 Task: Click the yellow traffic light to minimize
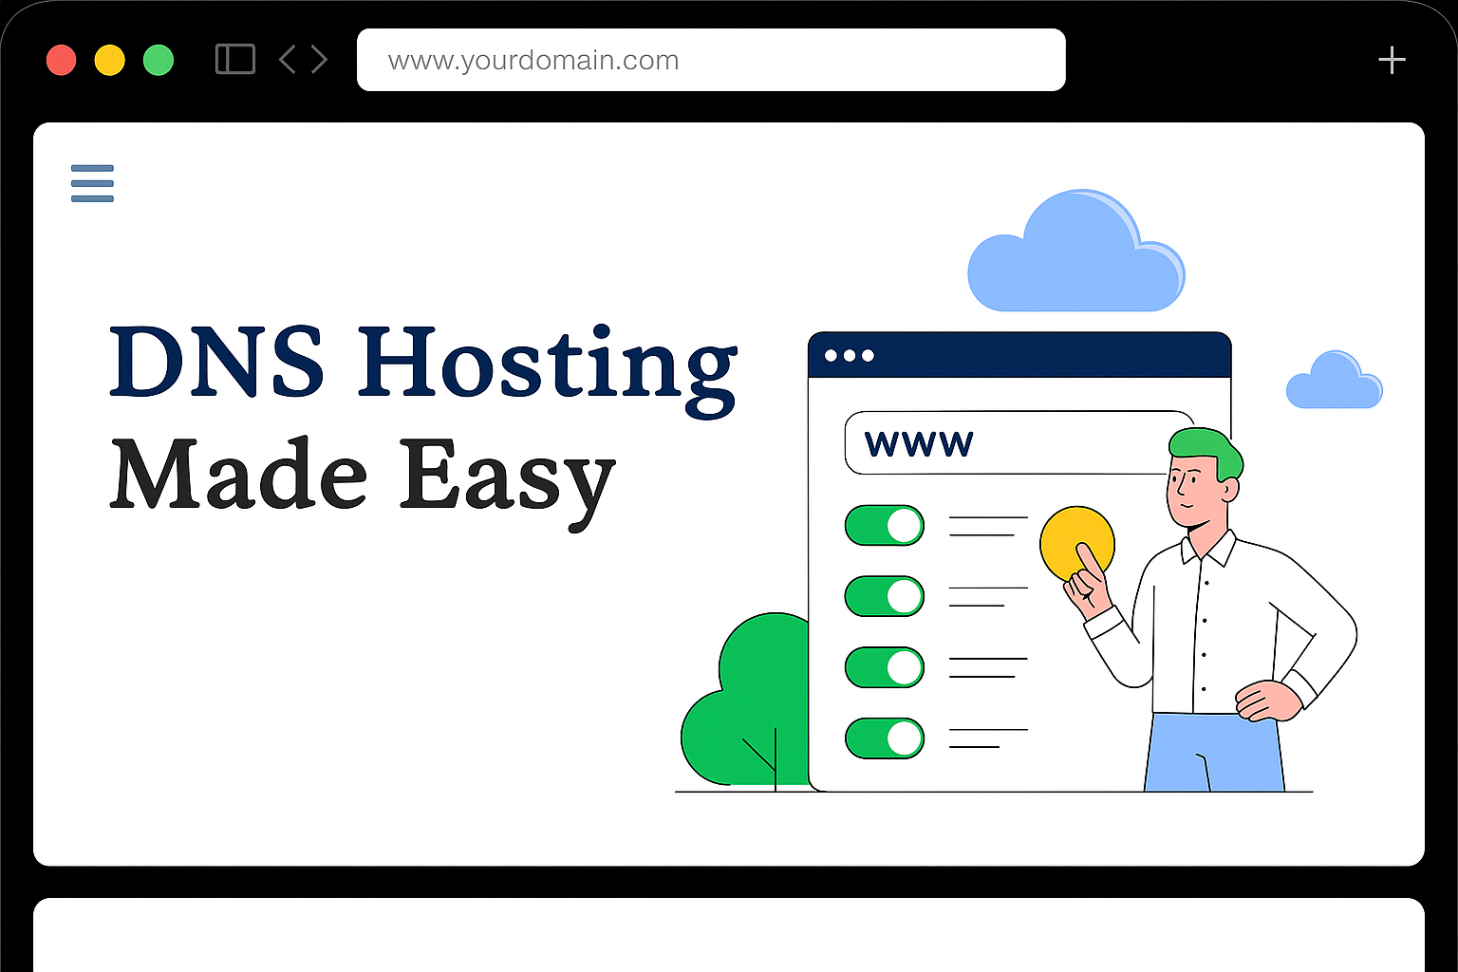110,59
